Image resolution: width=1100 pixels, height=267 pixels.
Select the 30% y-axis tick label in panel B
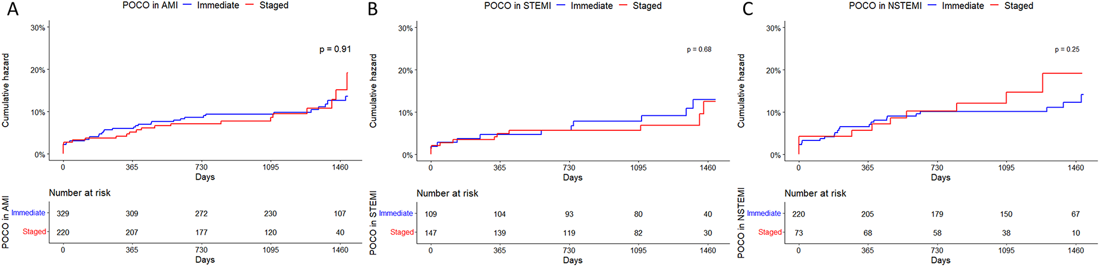tap(406, 29)
